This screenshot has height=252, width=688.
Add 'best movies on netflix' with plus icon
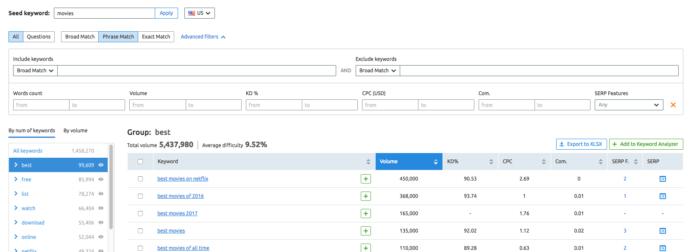tap(365, 179)
